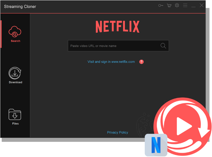The image size is (212, 157).
Task: Open settings via gear icon
Action: (x=177, y=5)
